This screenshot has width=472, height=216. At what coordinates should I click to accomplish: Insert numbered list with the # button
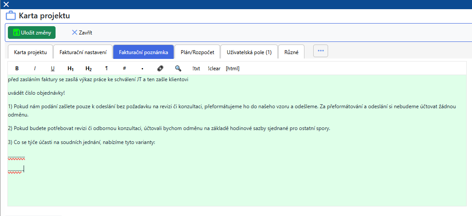pyautogui.click(x=124, y=69)
